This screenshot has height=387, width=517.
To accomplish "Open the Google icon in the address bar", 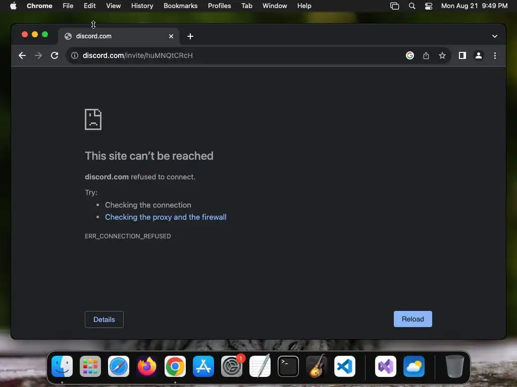I will pos(410,55).
